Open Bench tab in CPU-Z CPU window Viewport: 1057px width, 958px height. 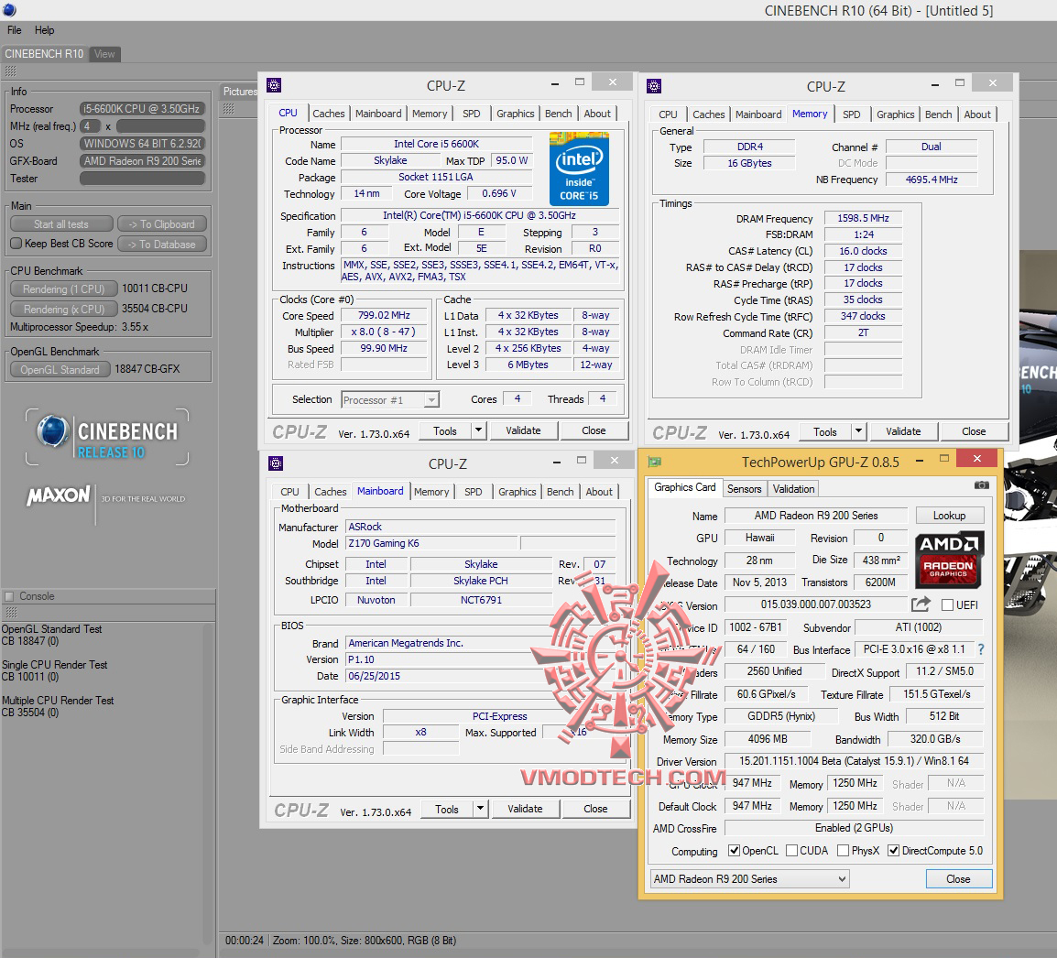[x=558, y=114]
